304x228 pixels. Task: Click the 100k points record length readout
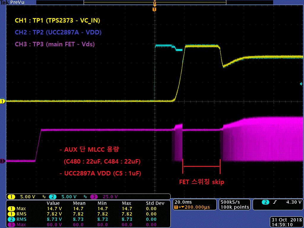click(235, 207)
